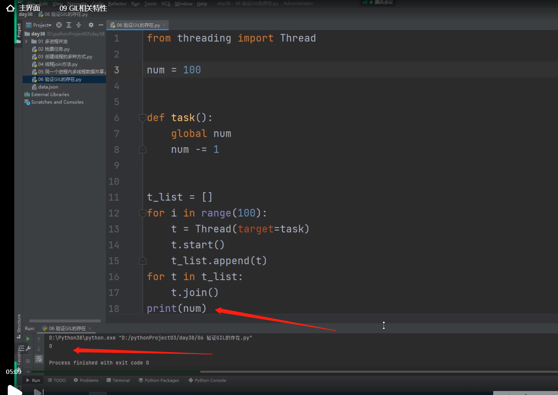558x395 pixels.
Task: Stop the process with the stop icon
Action: (28, 361)
